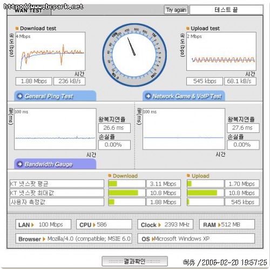The image size is (270, 269).
Task: Click the 26.6 ms round-trip delay value
Action: point(114,128)
